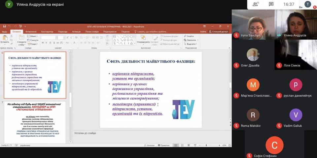This screenshot has height=158, width=317.
Task: Select the star shape in shapes gallery
Action: click(132, 43)
